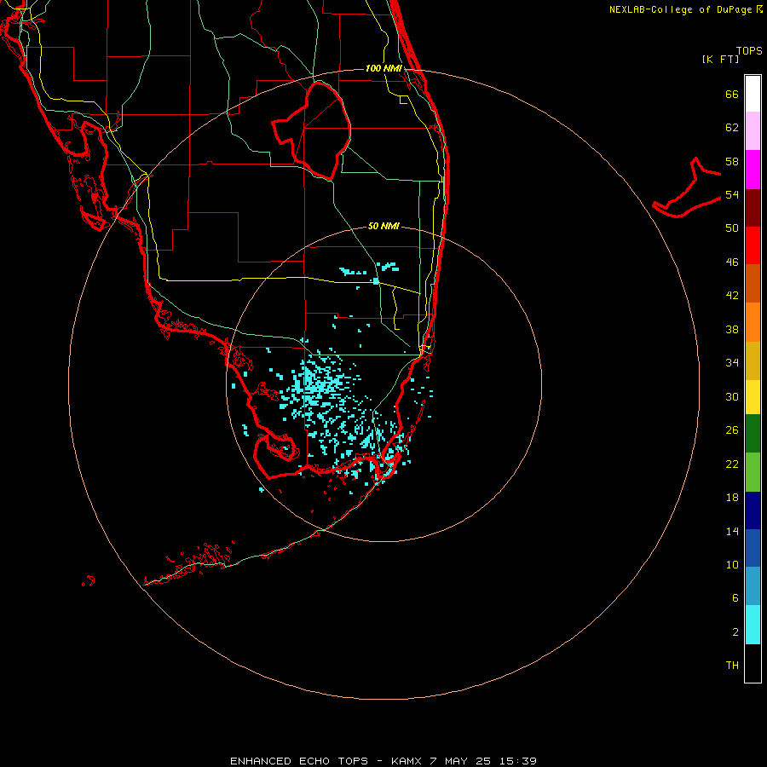Click the [K FT] unit label
This screenshot has height=767, width=767.
(720, 59)
